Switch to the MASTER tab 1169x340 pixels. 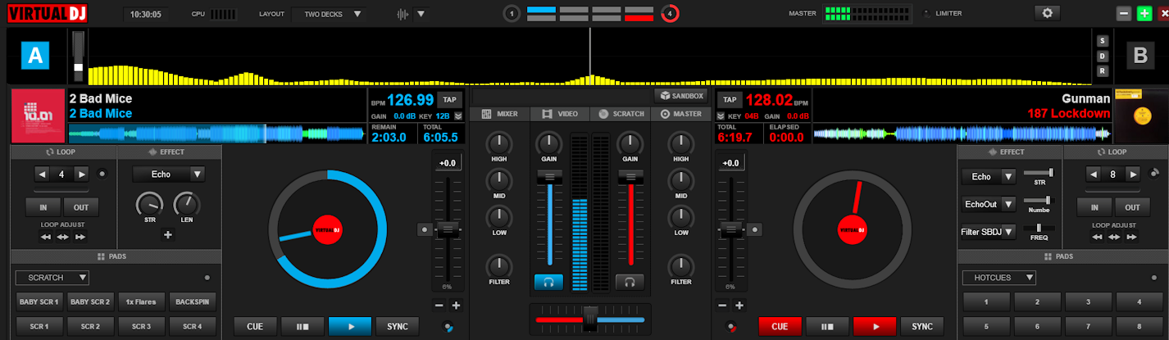point(681,114)
